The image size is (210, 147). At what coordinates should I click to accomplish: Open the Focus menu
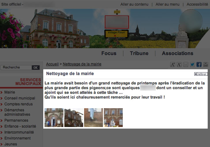pos(109,53)
